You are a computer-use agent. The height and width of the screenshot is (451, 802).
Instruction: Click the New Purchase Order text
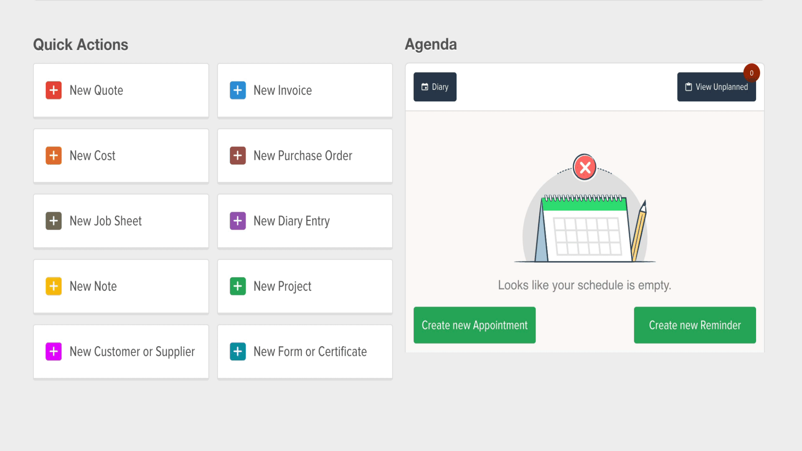click(x=303, y=155)
